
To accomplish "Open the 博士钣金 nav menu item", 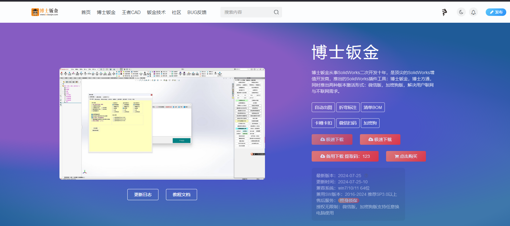I will 106,12.
